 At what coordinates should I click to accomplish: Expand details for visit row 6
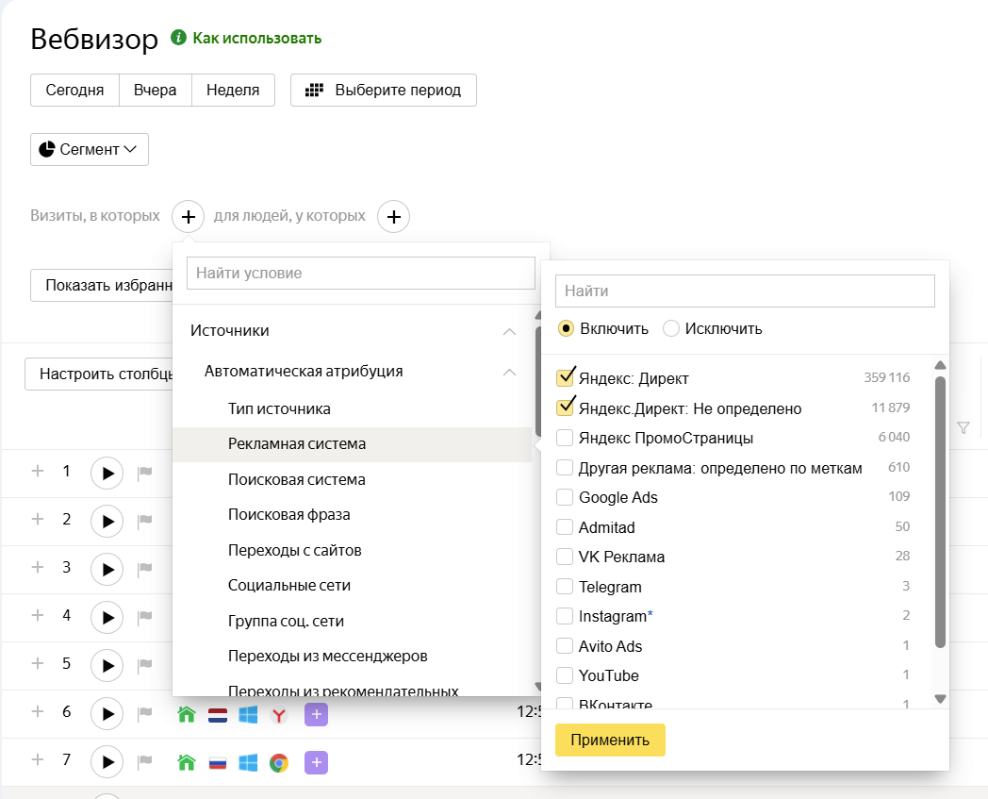pos(38,711)
